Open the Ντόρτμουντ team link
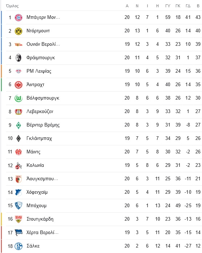202x253 pixels. point(38,31)
